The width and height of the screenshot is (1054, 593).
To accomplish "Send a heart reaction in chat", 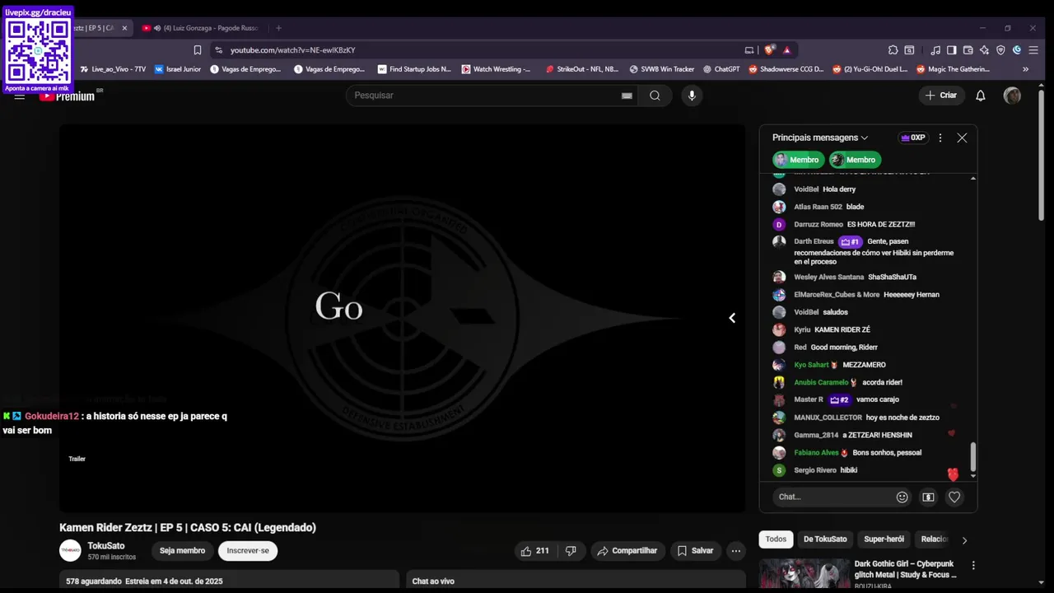I will 954,497.
